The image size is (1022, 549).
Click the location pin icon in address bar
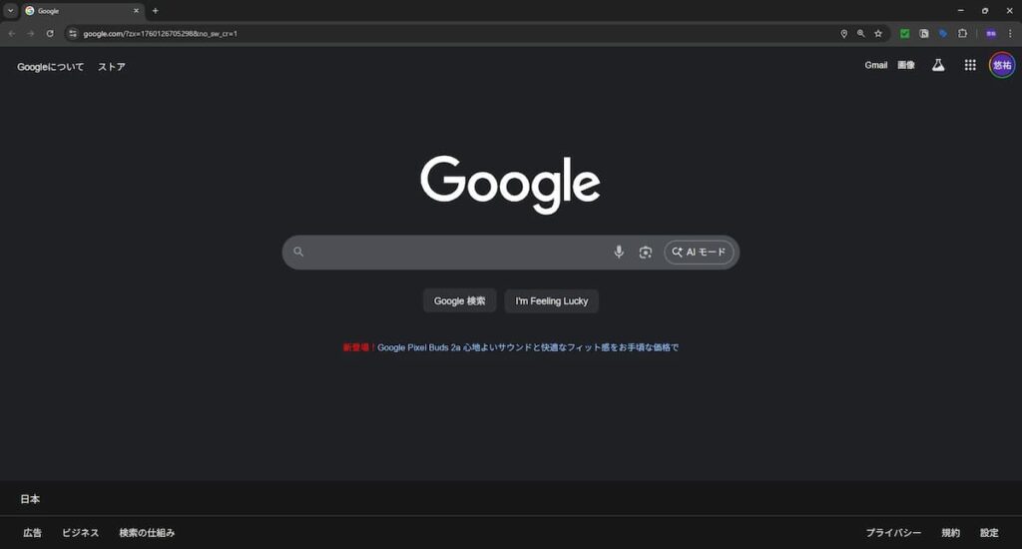844,33
